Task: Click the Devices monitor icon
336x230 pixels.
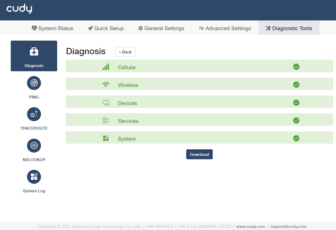Action: pyautogui.click(x=106, y=103)
